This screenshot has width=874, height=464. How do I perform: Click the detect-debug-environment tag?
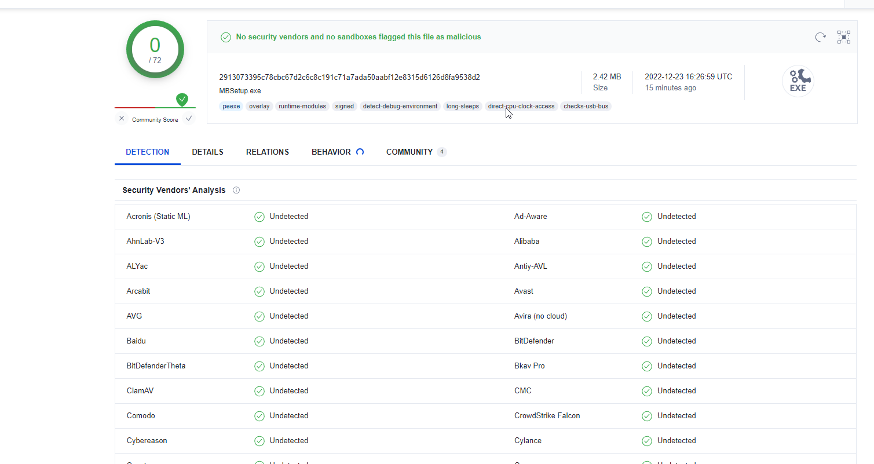pyautogui.click(x=400, y=107)
